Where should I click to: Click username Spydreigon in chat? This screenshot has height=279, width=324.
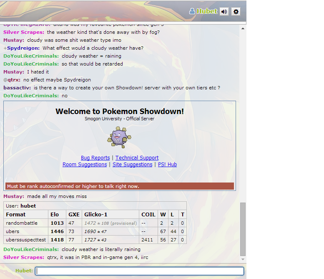(x=23, y=48)
